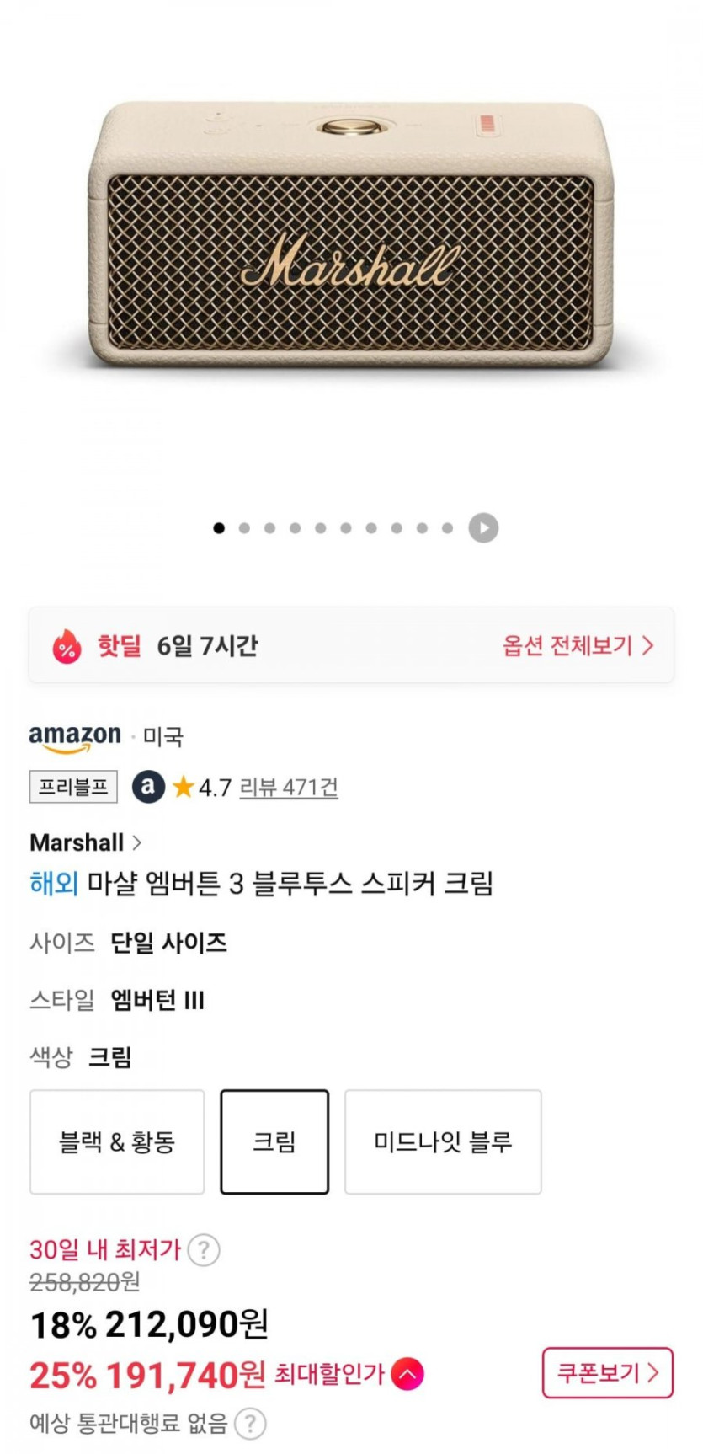This screenshot has width=703, height=1454.
Task: Select the 미드나잇 블루 color option
Action: (x=443, y=1141)
